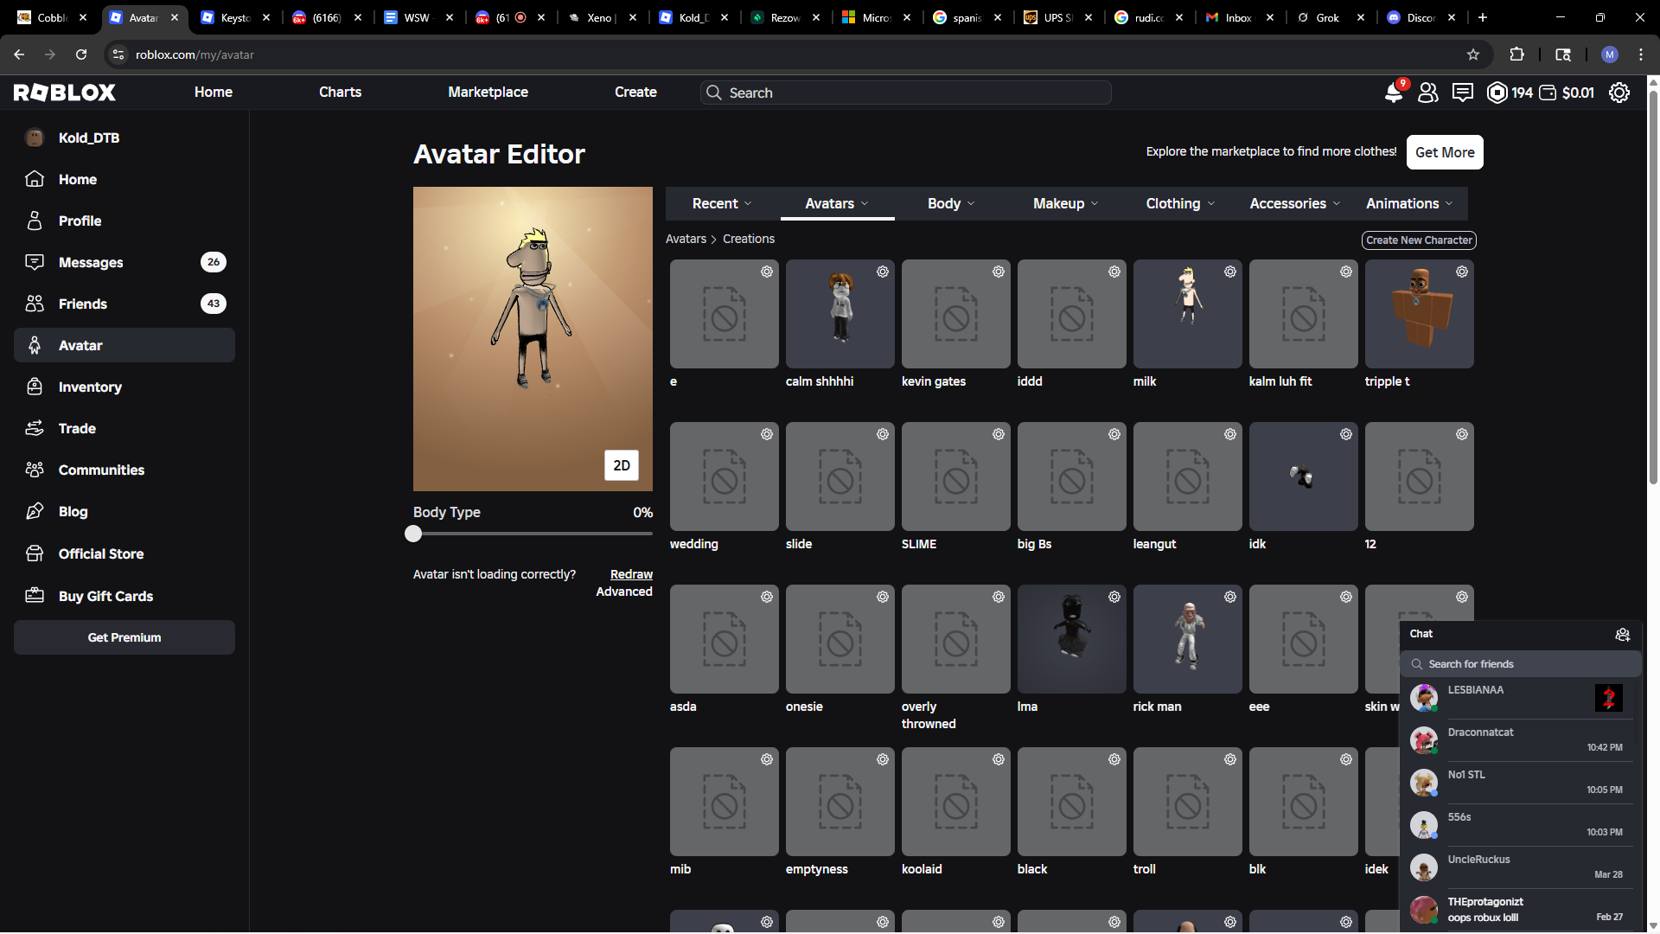Image resolution: width=1660 pixels, height=934 pixels.
Task: Open settings gear on 'tripple t' avatar
Action: click(1462, 272)
